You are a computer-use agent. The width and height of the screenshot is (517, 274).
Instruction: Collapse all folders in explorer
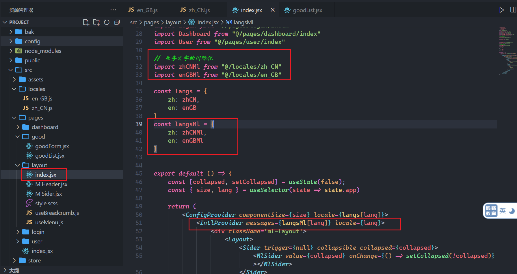pos(117,22)
